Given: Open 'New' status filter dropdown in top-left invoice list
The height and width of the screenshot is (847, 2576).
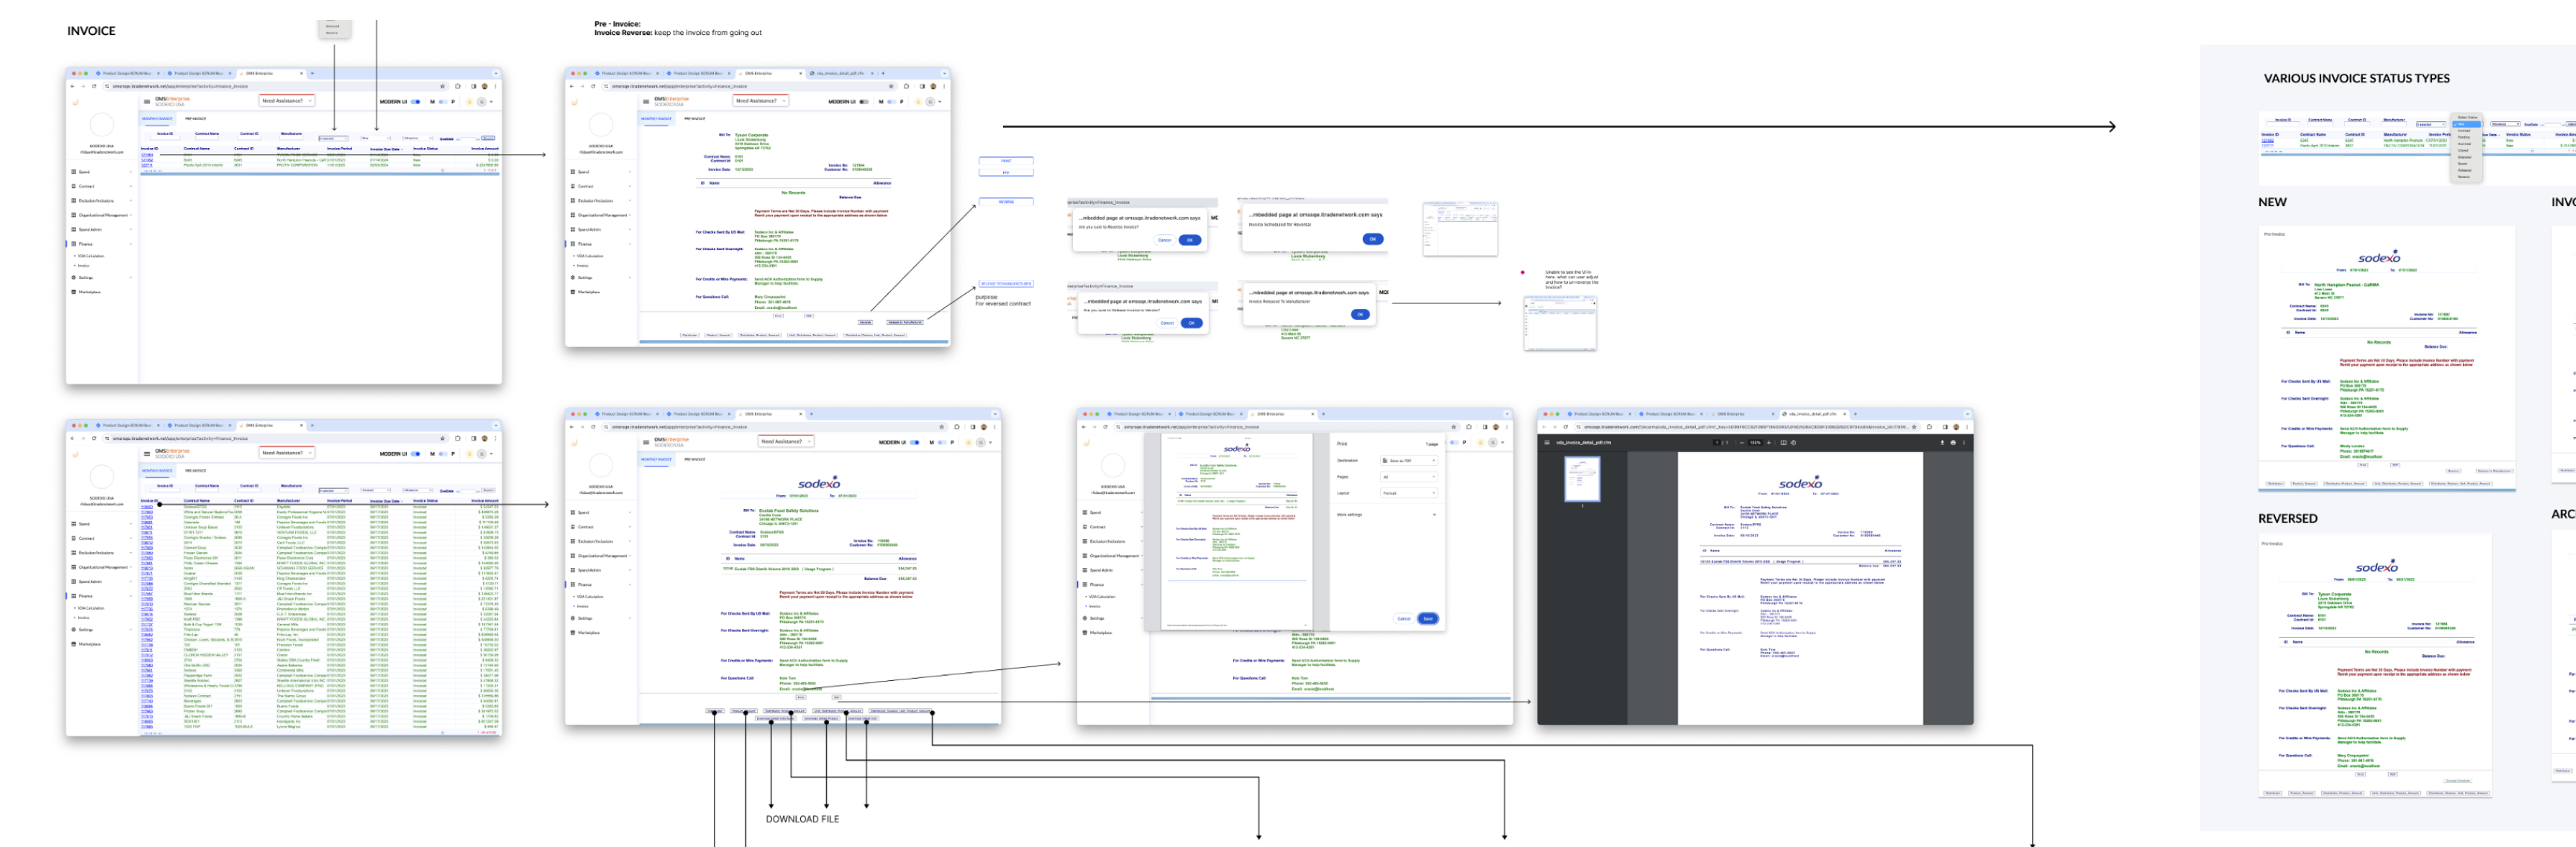Looking at the screenshot, I should click(x=375, y=139).
